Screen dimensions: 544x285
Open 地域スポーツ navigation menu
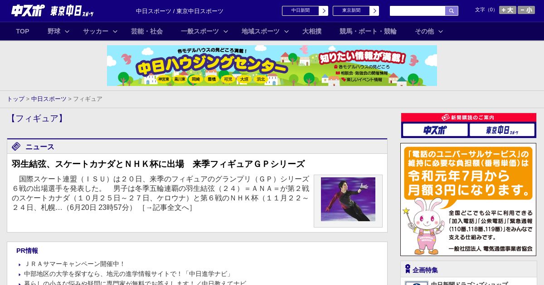coord(261,31)
